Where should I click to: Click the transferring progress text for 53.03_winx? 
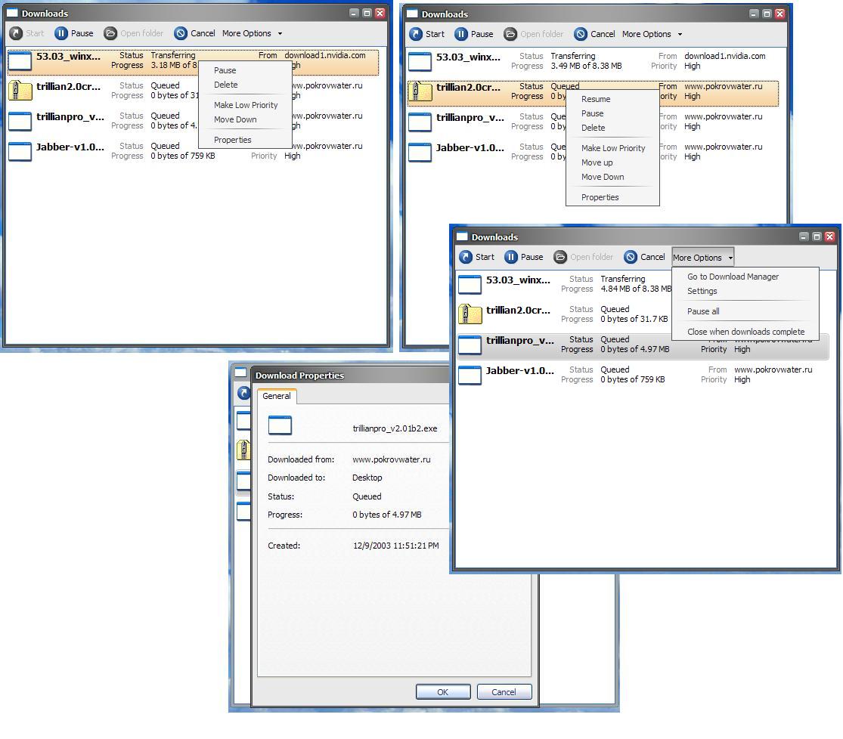173,55
